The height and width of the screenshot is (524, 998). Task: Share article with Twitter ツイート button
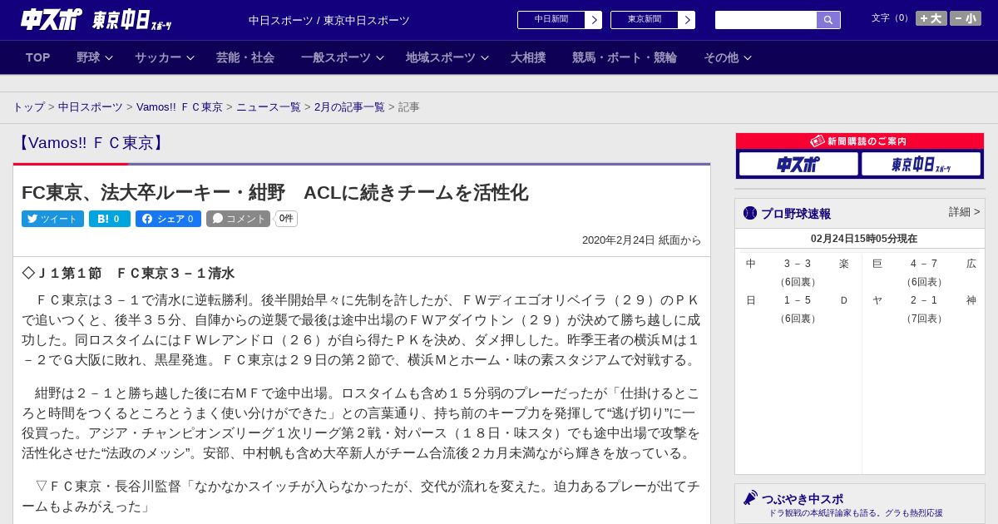pos(52,219)
